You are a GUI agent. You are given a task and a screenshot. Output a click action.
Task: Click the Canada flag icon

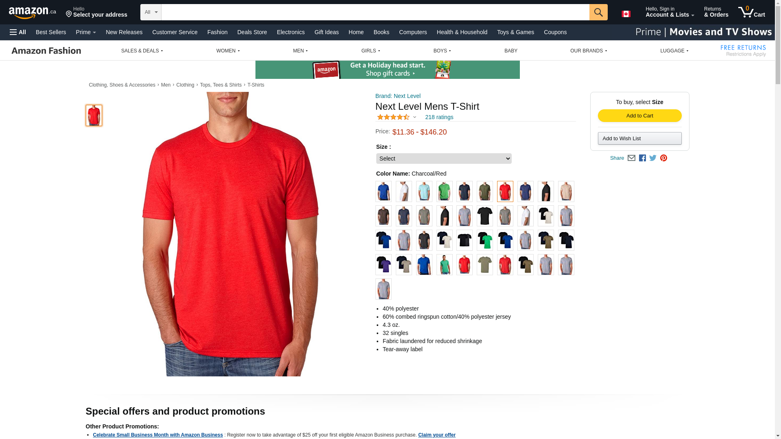tap(626, 14)
